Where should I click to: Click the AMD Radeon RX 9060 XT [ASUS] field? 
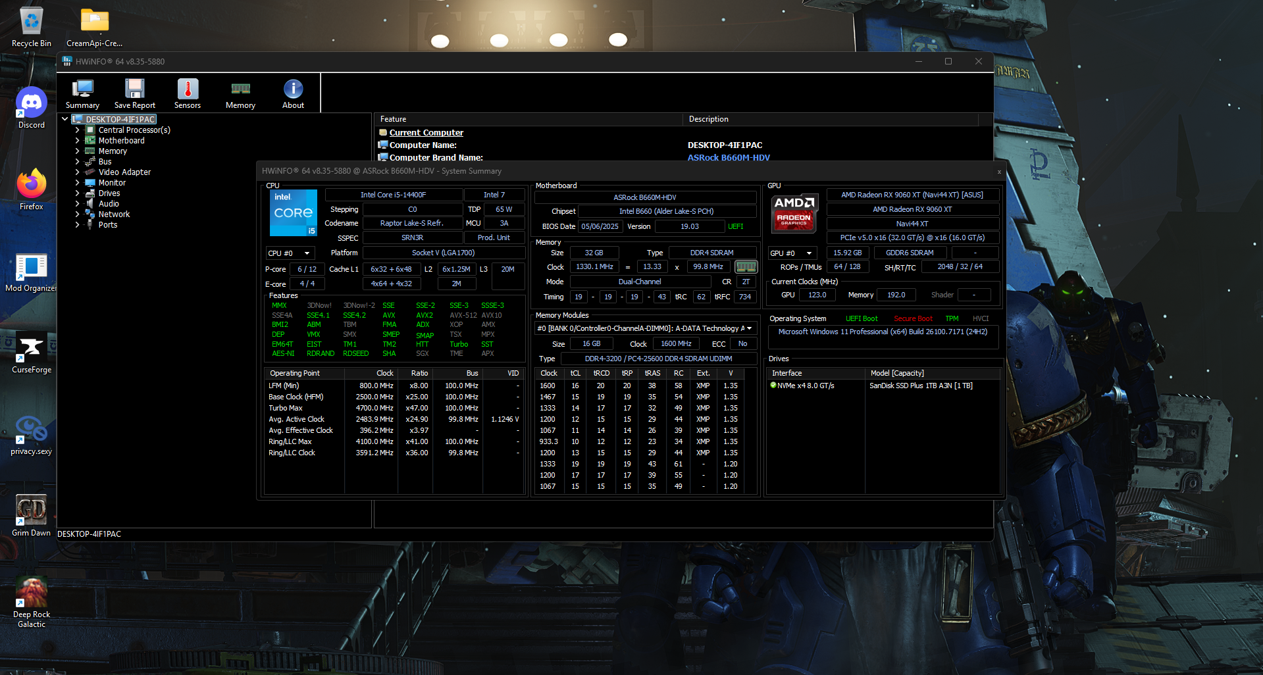[x=912, y=195]
